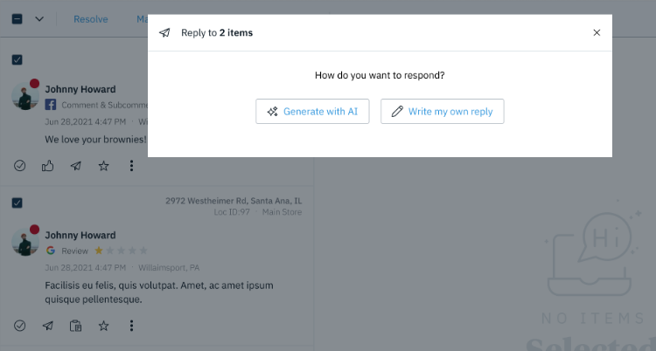Click Johnny Howard name on Facebook comment
This screenshot has height=351, width=656.
80,89
